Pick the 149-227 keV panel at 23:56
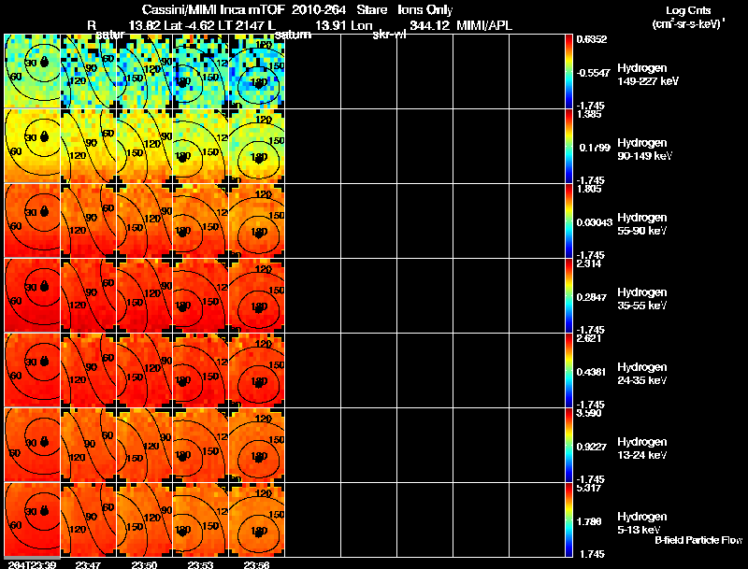This screenshot has width=748, height=569. tap(257, 71)
